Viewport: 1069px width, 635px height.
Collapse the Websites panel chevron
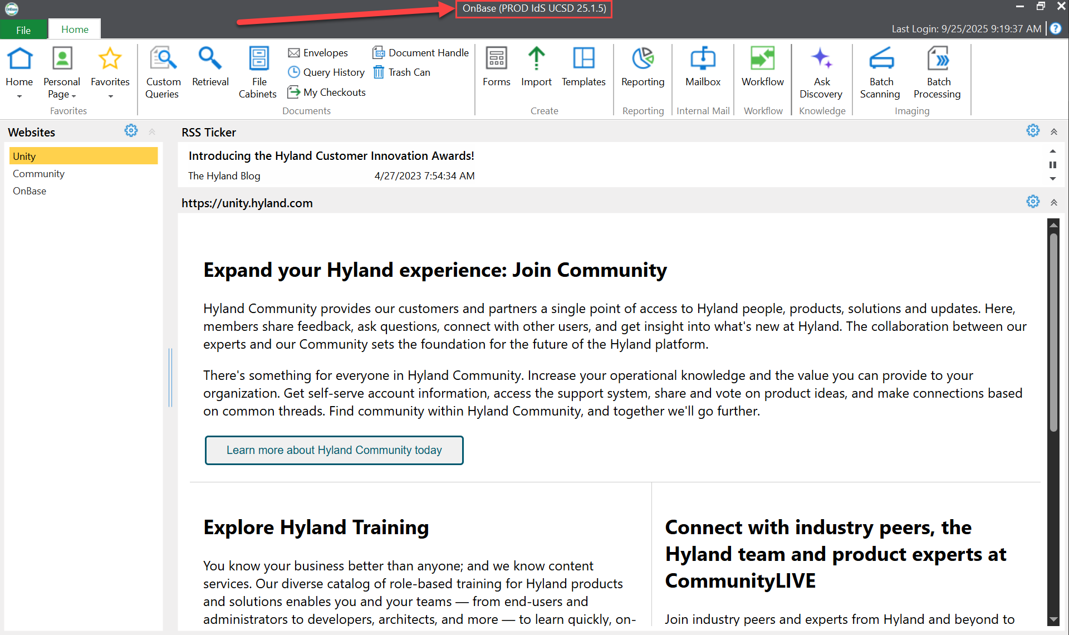(152, 132)
